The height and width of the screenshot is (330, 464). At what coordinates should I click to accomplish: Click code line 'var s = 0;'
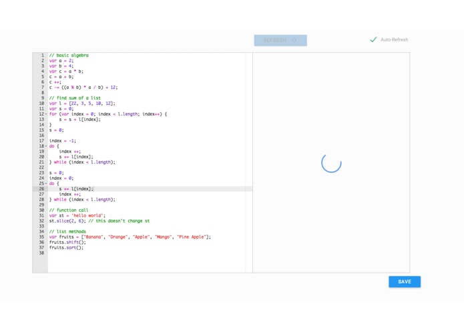tap(61, 109)
